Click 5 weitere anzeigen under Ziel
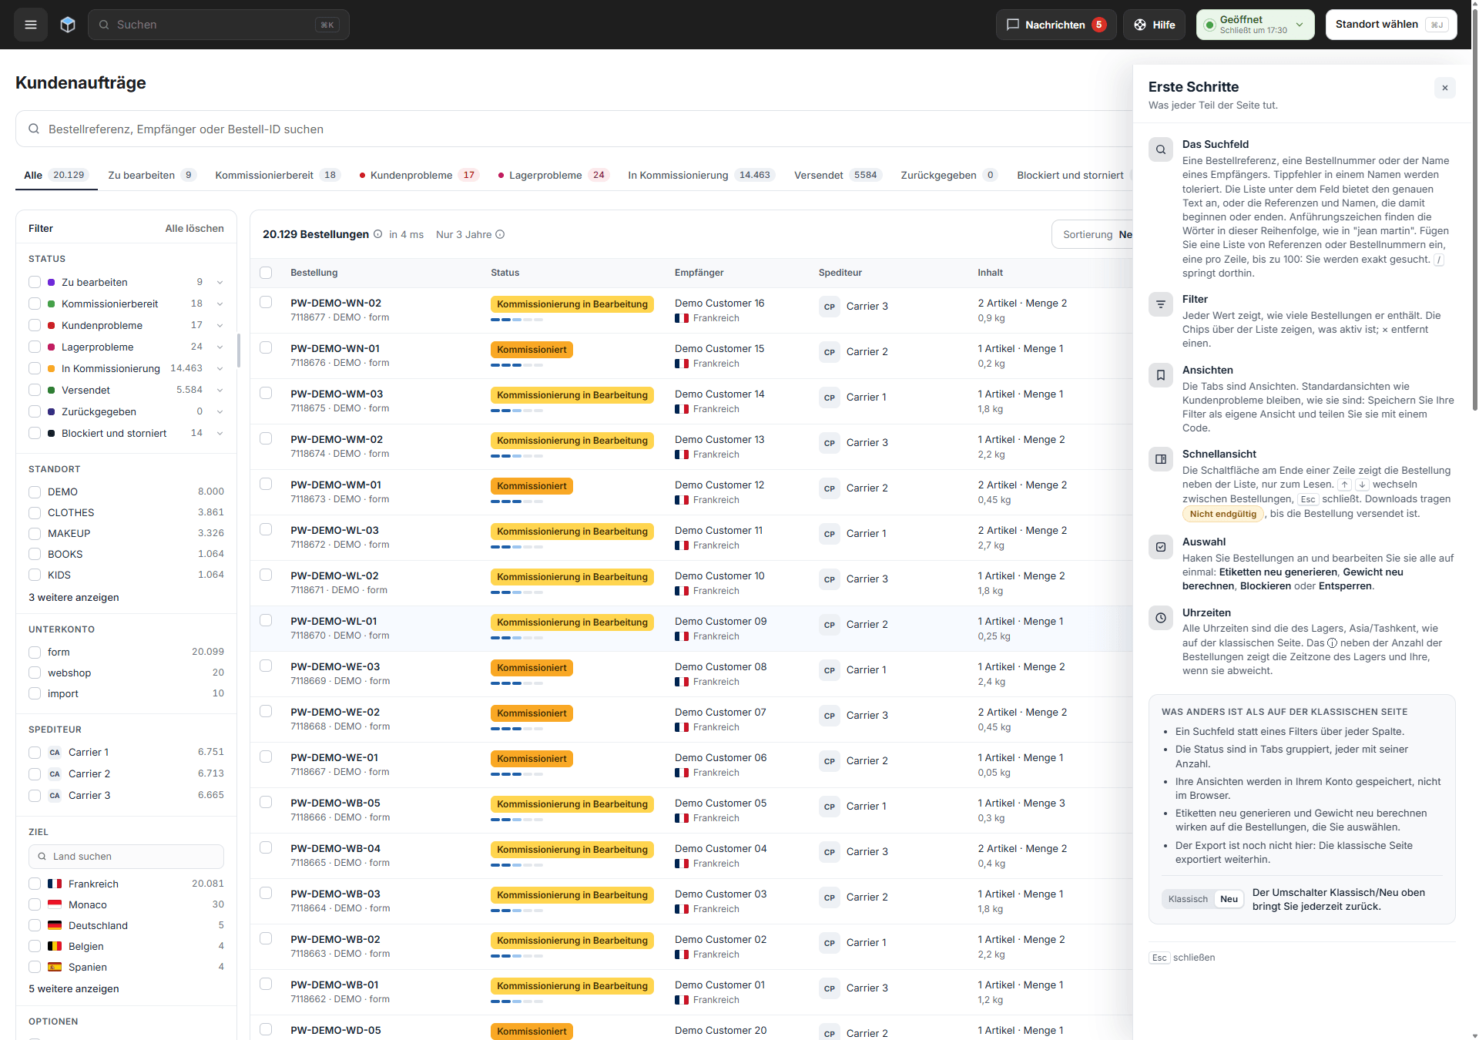The image size is (1479, 1040). 74,989
